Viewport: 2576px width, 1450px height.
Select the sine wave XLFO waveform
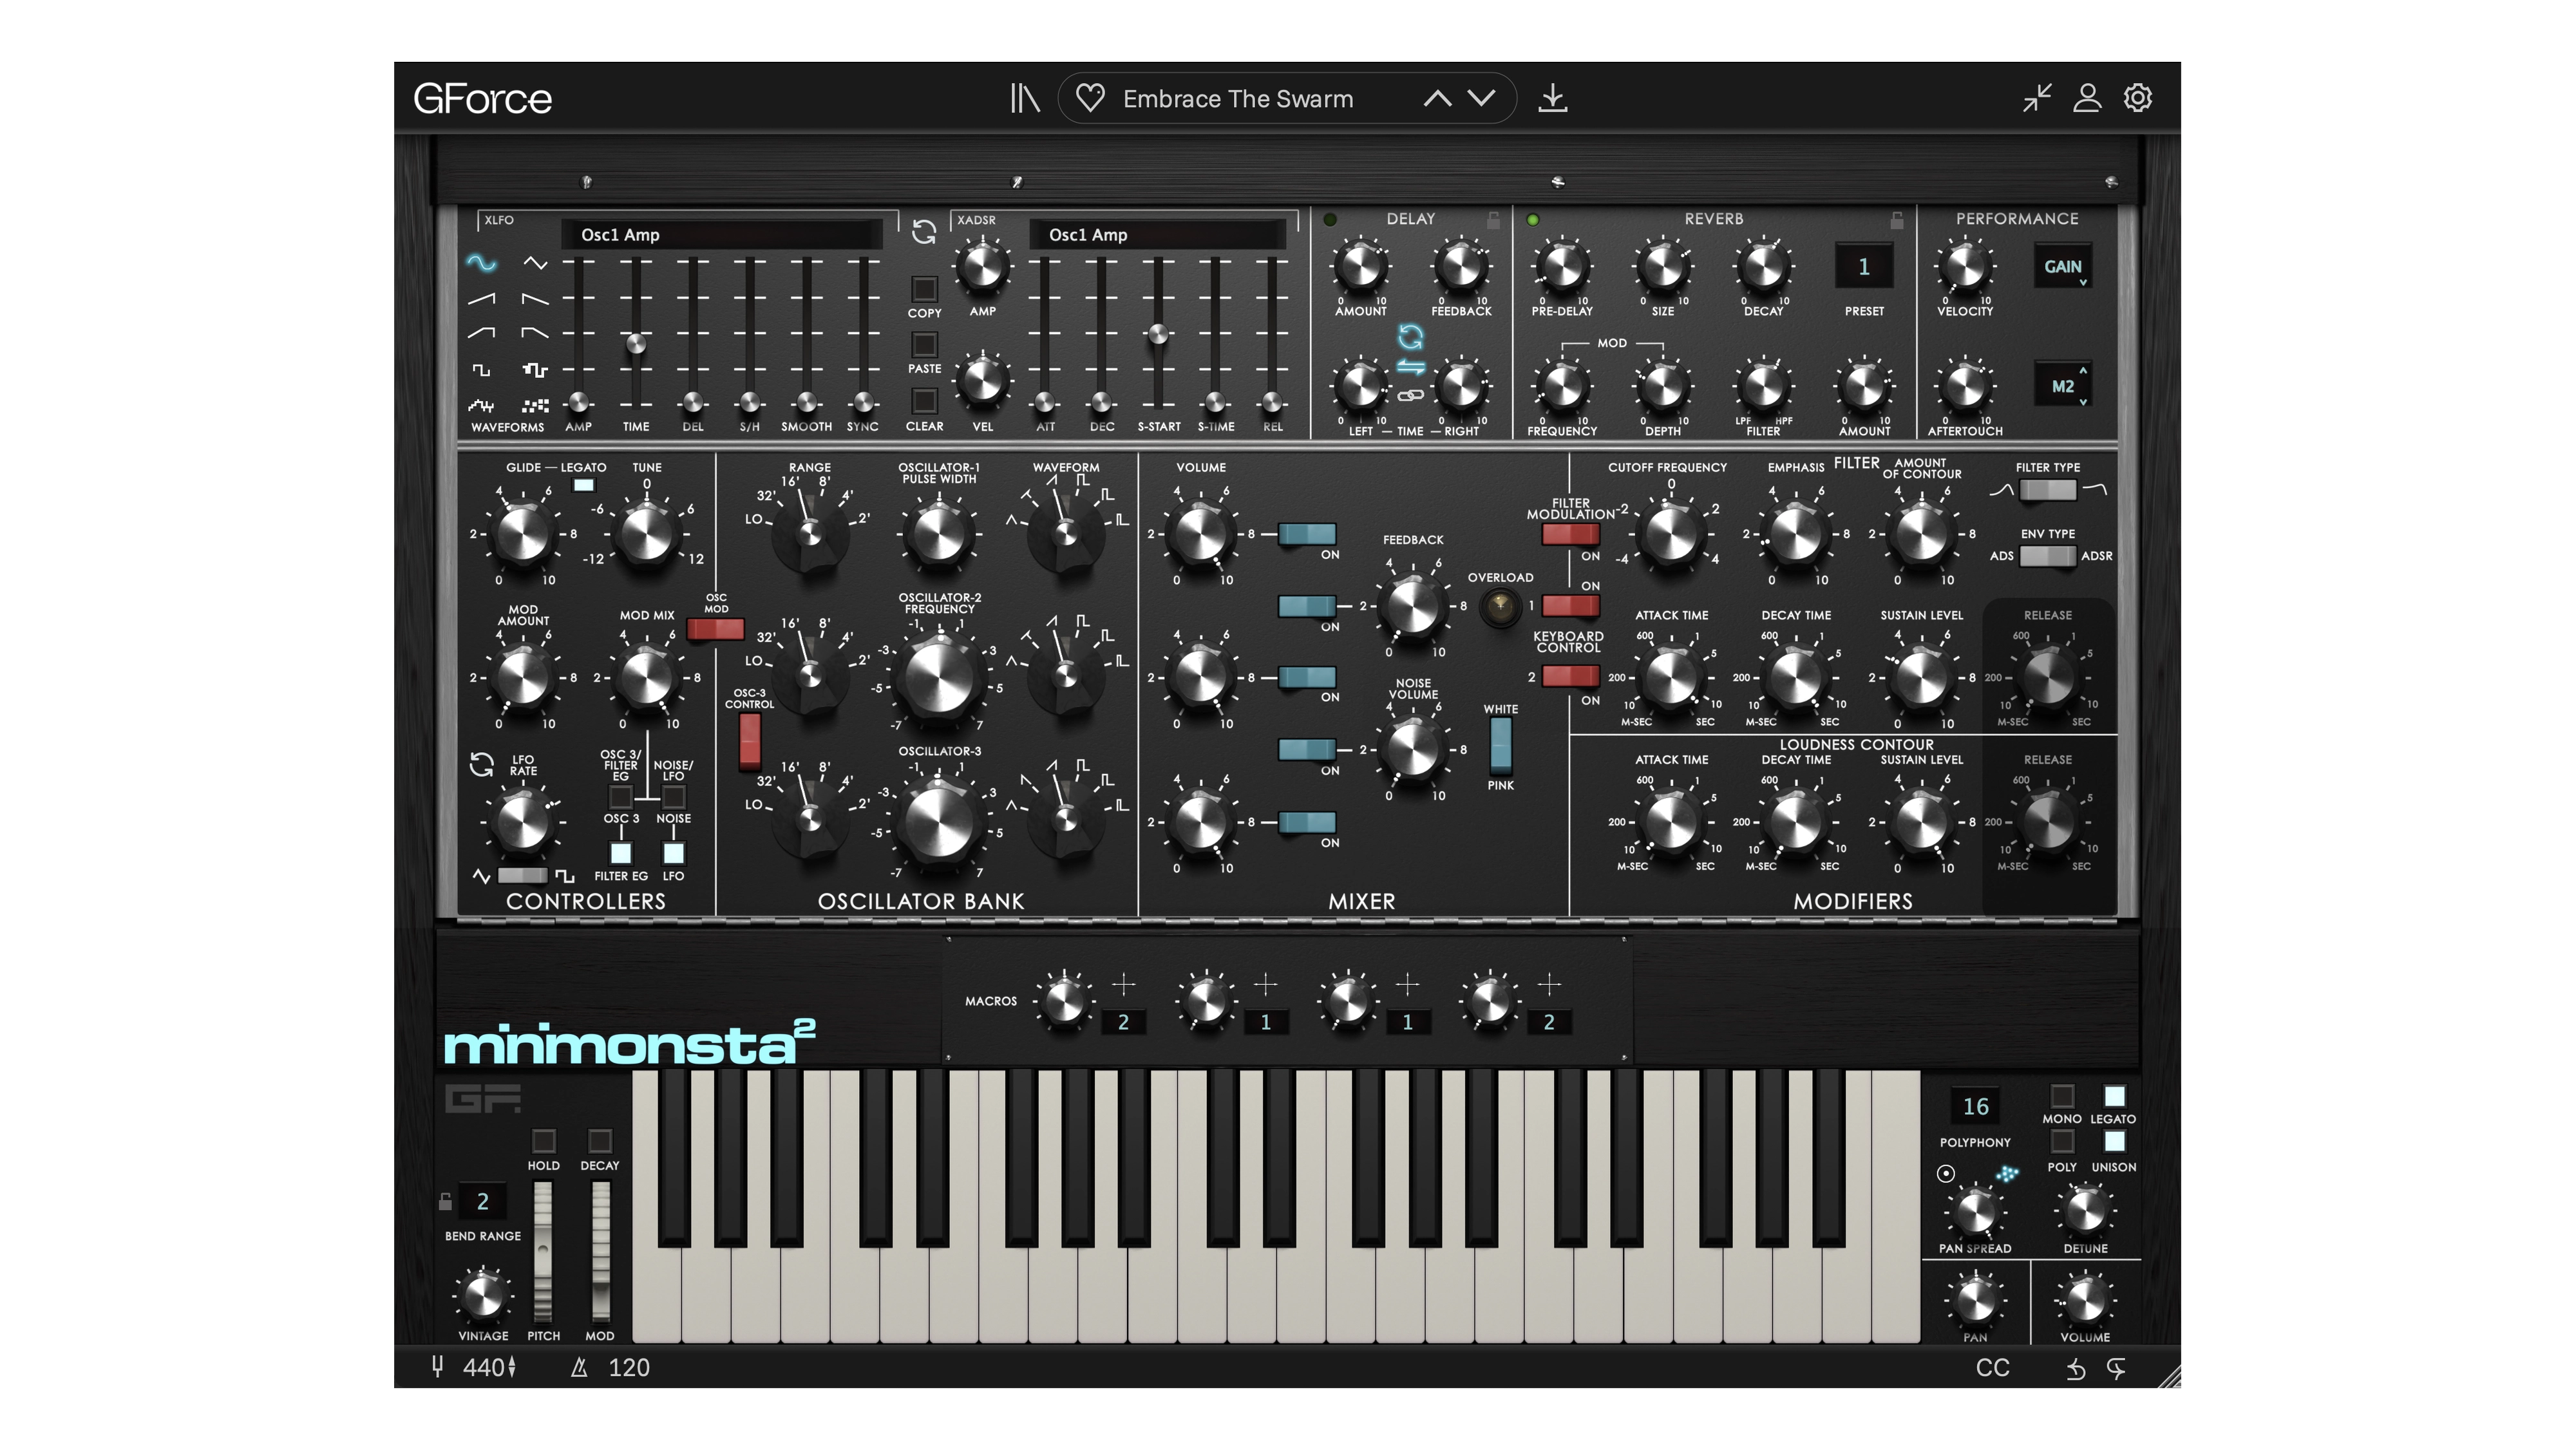[481, 263]
